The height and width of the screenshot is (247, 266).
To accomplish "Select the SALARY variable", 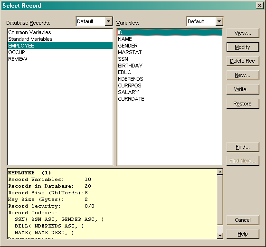I will click(170, 92).
